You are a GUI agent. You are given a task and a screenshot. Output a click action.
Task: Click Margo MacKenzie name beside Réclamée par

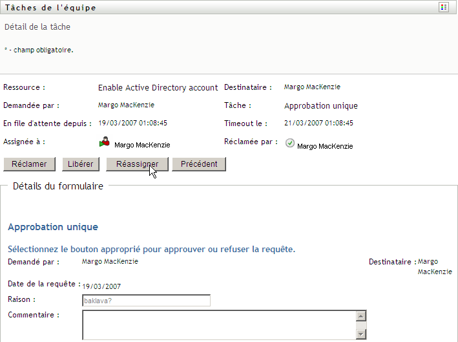tap(325, 146)
